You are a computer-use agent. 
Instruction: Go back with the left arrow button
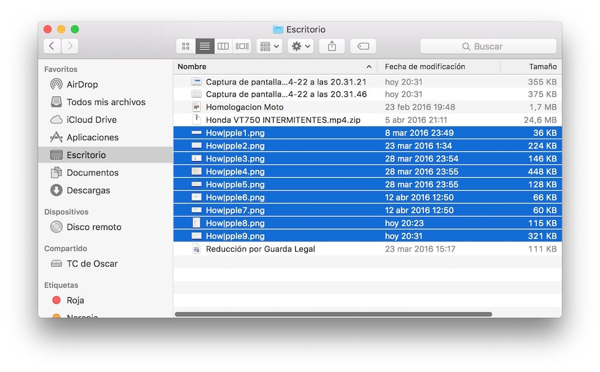[52, 46]
